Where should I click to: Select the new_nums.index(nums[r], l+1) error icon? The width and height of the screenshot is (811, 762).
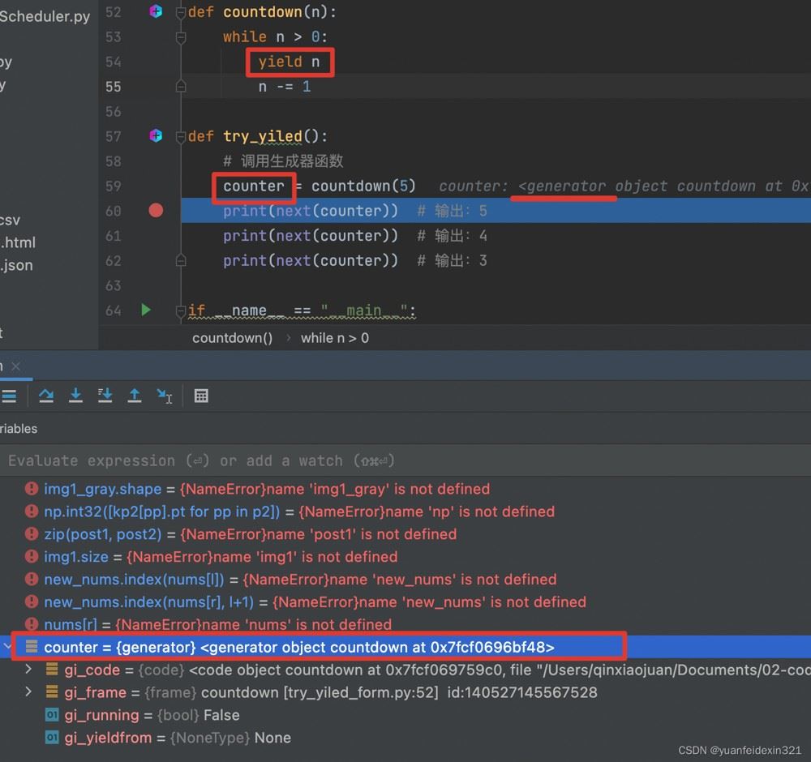point(32,601)
